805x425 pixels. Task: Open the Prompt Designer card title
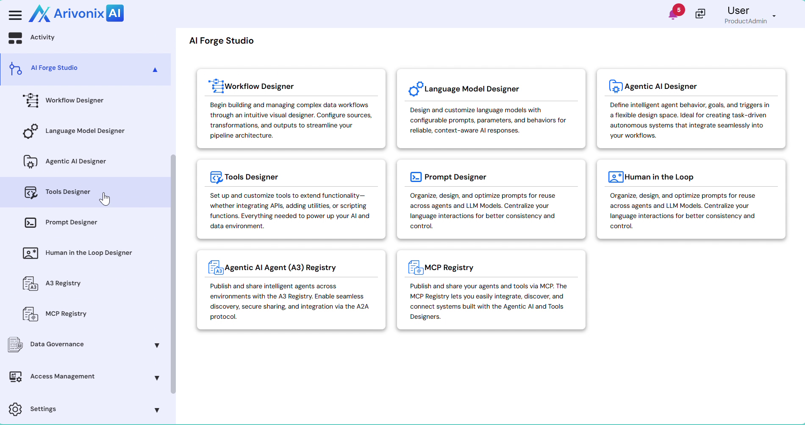pos(455,177)
